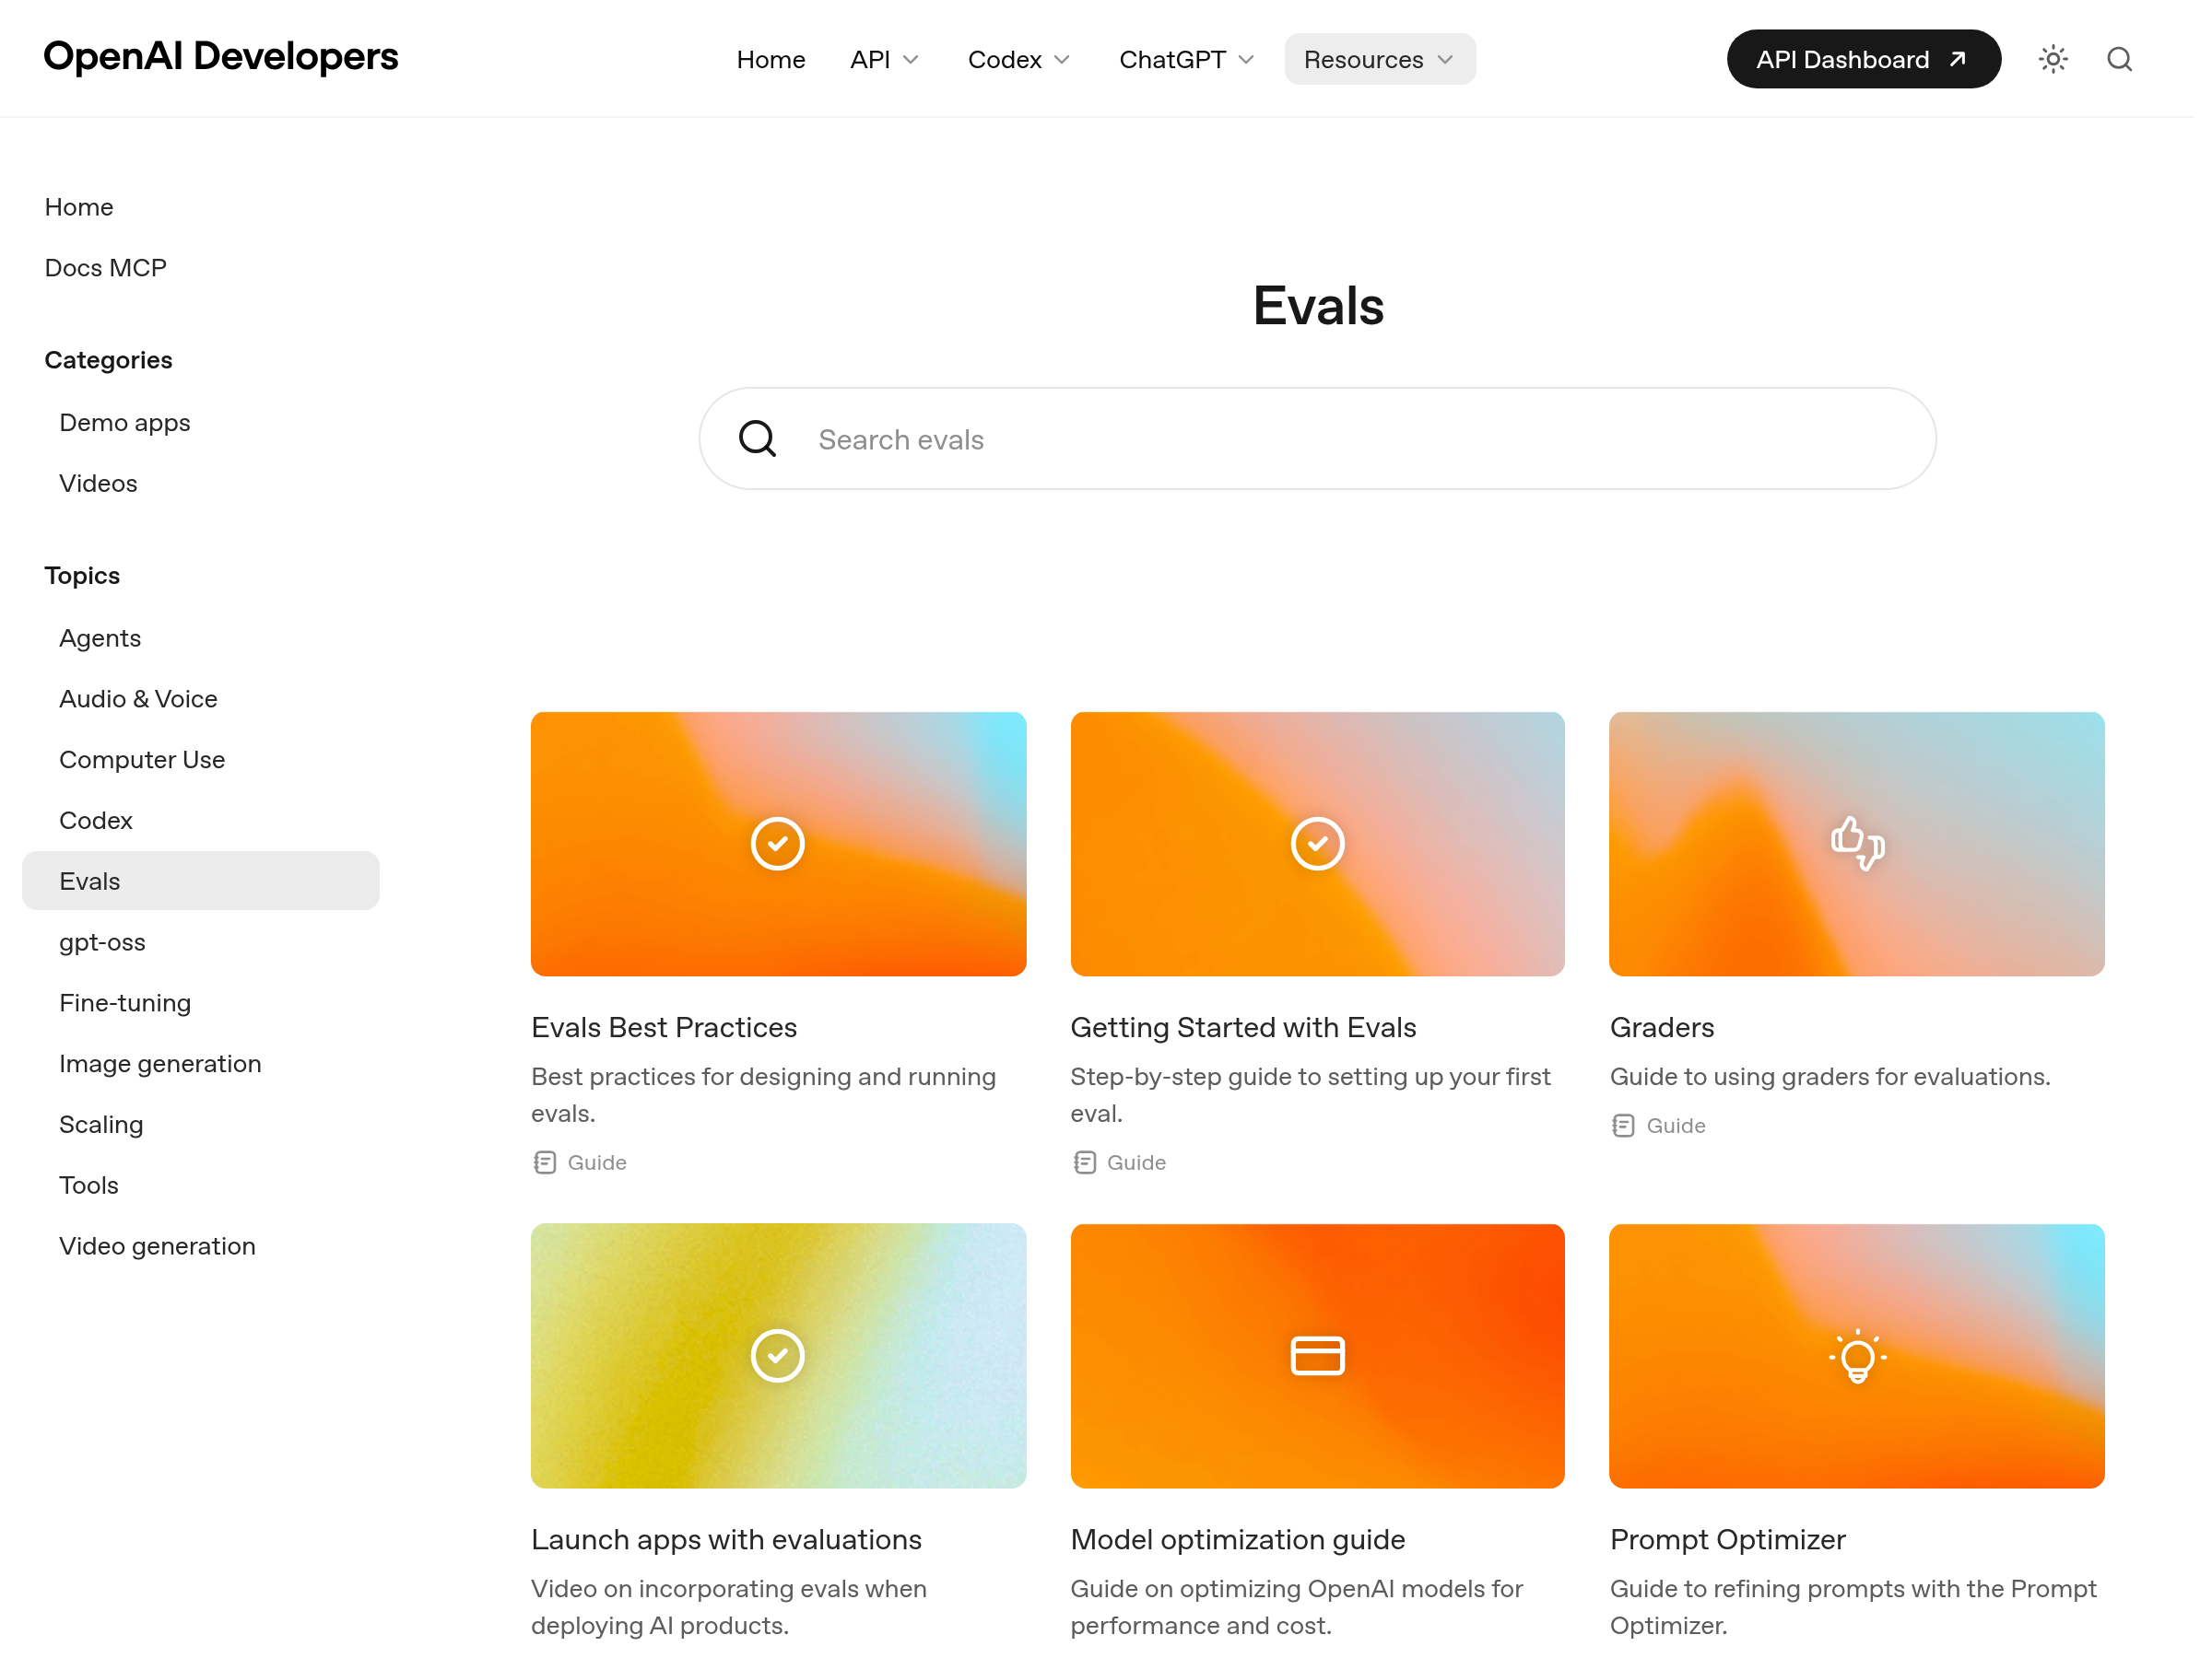Expand the Codex dropdown in top nav
Image resolution: width=2212 pixels, height=1658 pixels.
[x=1018, y=59]
